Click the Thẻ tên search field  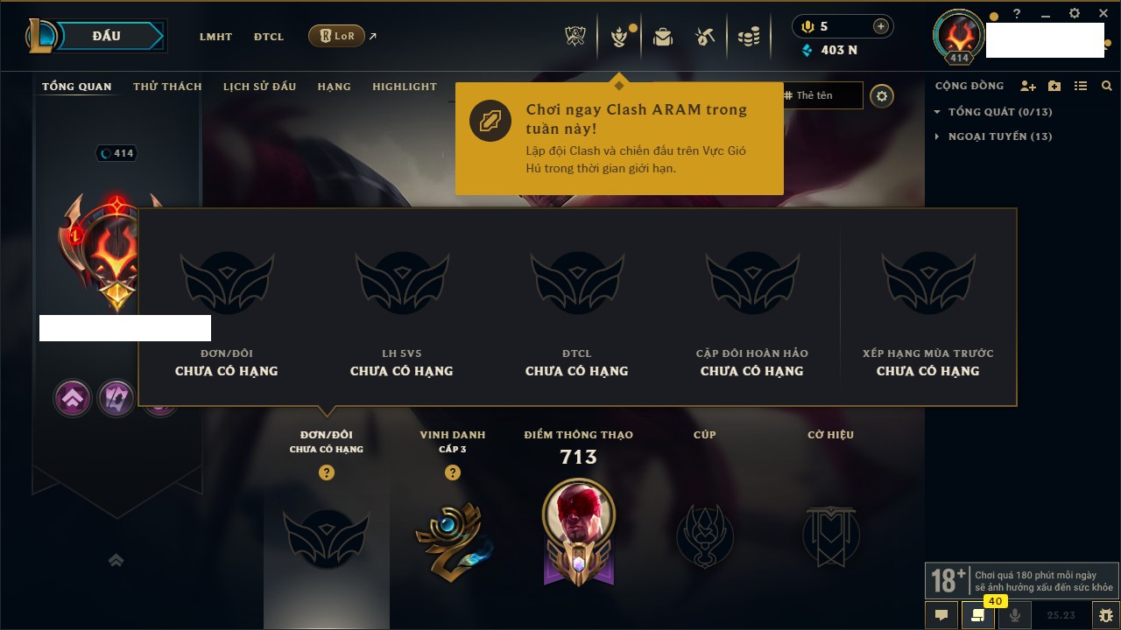coord(820,95)
